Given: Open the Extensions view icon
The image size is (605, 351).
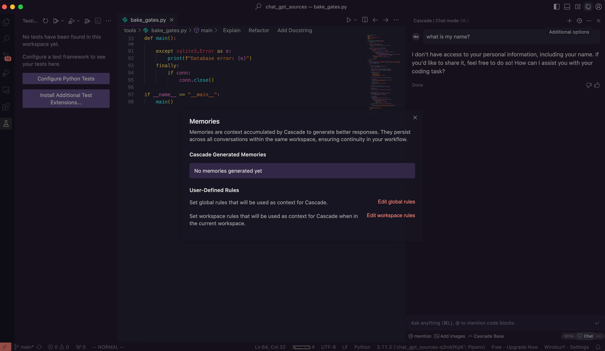Looking at the screenshot, I should point(6,107).
